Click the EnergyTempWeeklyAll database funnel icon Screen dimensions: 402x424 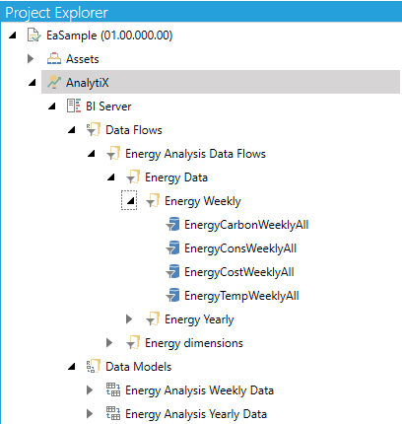tap(172, 295)
